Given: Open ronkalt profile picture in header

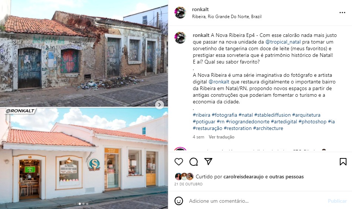Looking at the screenshot, I should tap(180, 13).
